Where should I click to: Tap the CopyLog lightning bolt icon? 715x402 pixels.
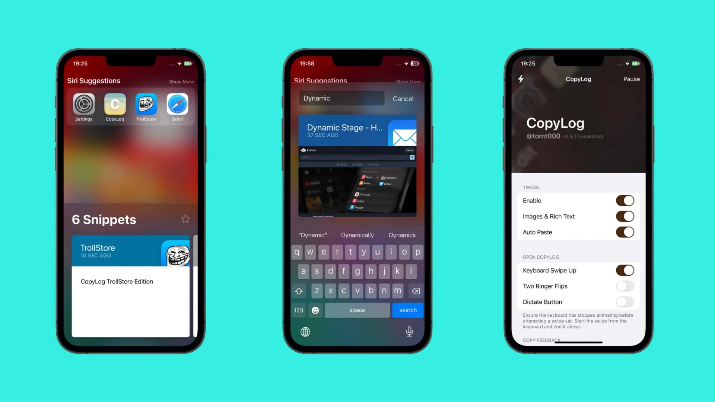(x=521, y=79)
